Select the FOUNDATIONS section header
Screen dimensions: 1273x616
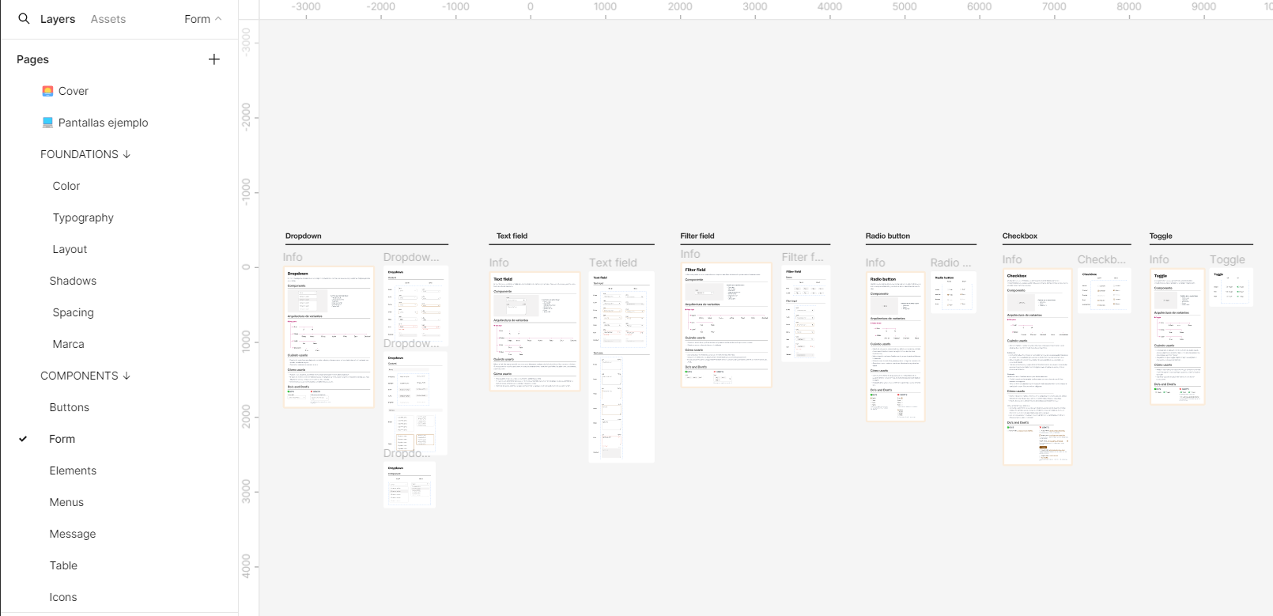85,154
